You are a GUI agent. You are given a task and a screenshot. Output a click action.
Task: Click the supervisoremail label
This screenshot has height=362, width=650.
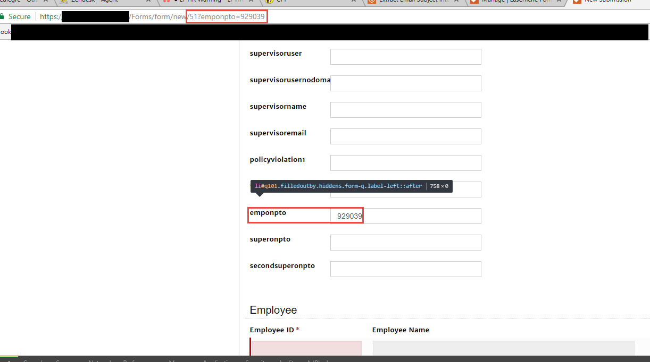[x=278, y=133]
